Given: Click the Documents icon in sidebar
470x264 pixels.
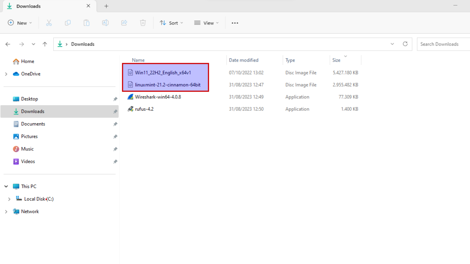Looking at the screenshot, I should click(16, 124).
